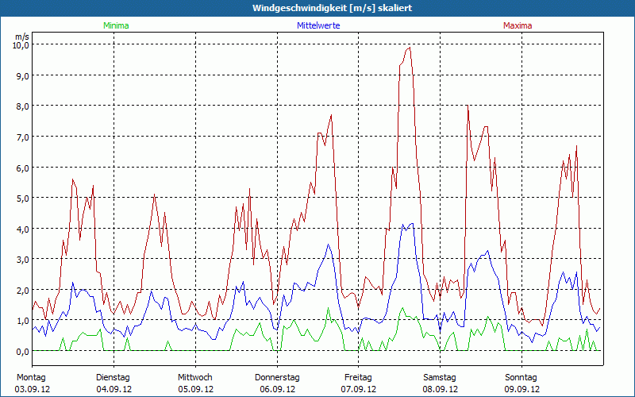Click the 10,0 y-axis value
The width and height of the screenshot is (635, 397).
21,45
